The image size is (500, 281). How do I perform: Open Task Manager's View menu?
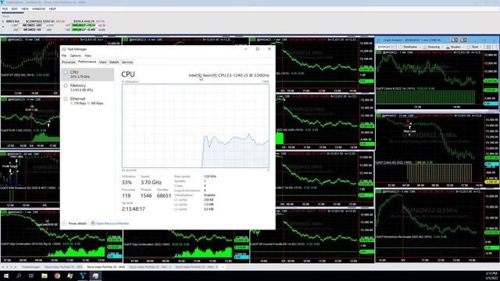tap(87, 55)
